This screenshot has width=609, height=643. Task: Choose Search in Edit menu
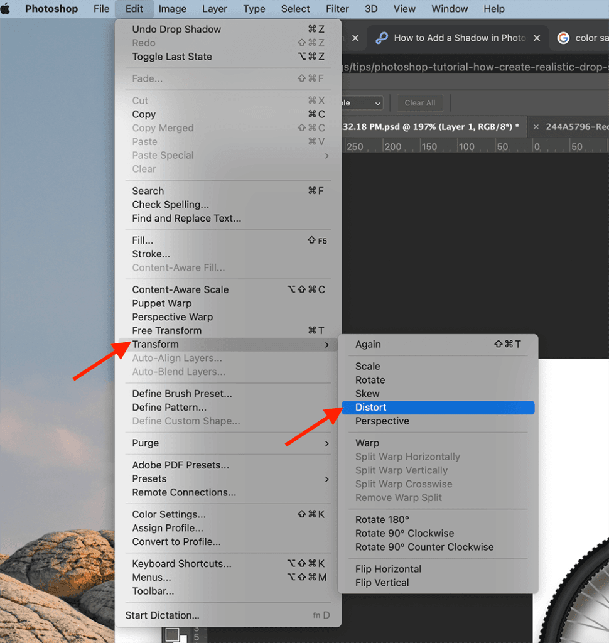(228, 191)
